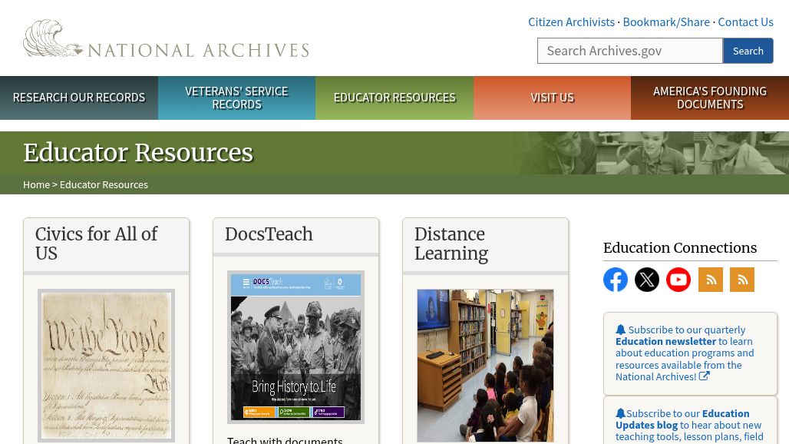Click the X (Twitter) social media icon
Screen dimensions: 789x444
[647, 280]
